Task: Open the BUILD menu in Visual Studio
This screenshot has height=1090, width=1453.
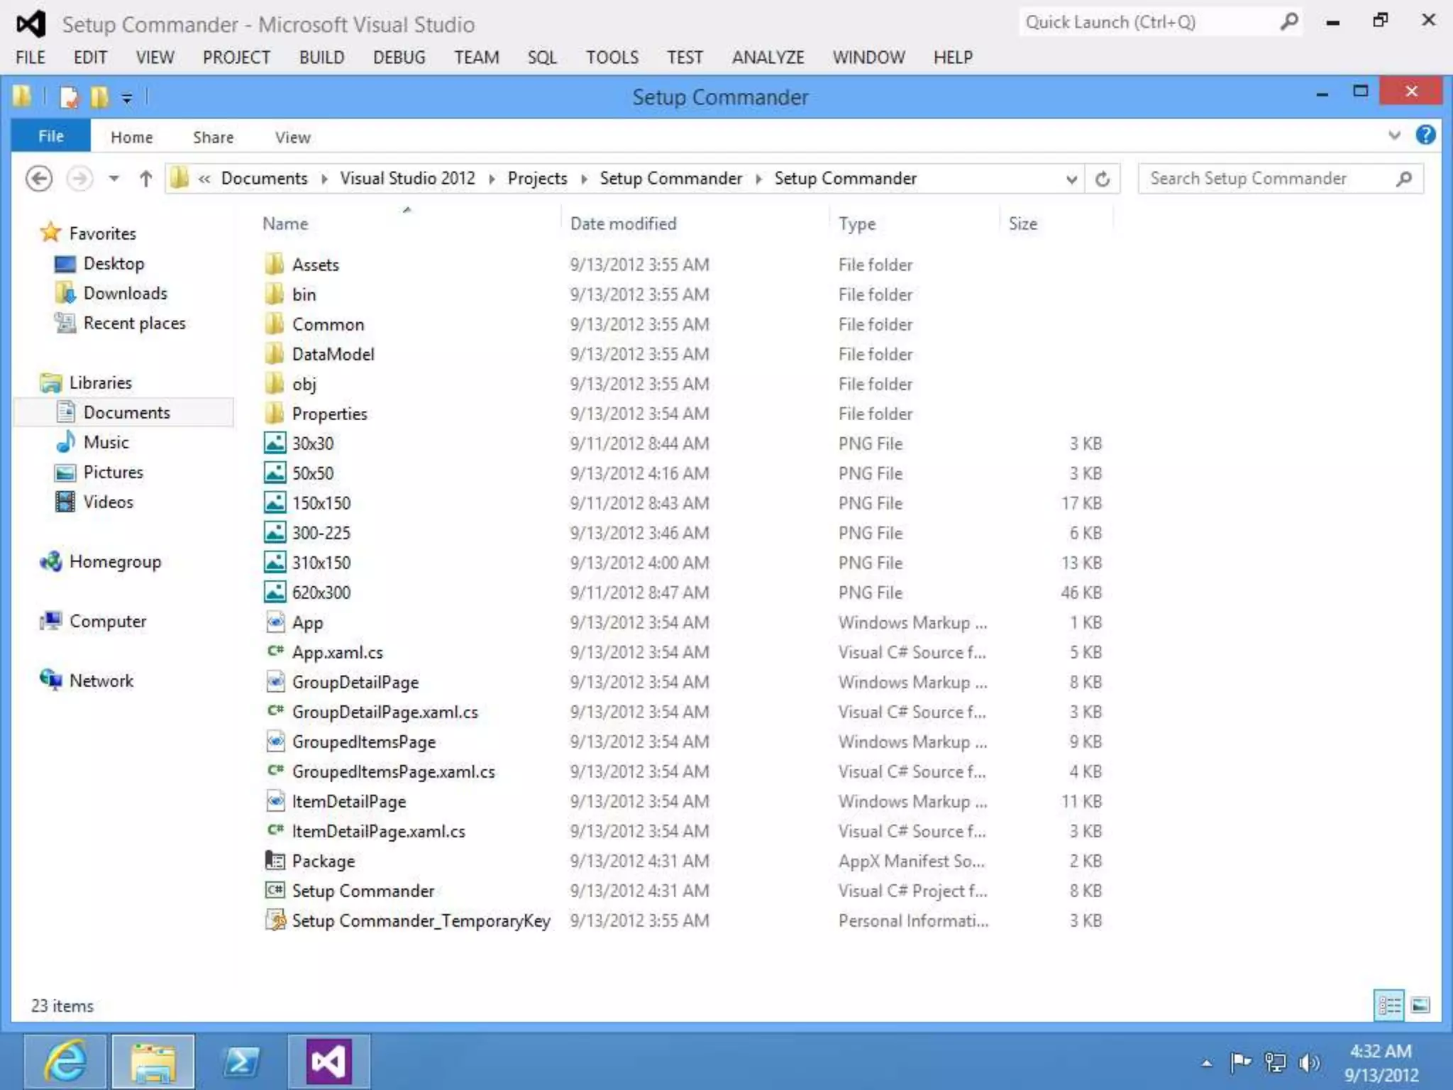Action: point(321,57)
